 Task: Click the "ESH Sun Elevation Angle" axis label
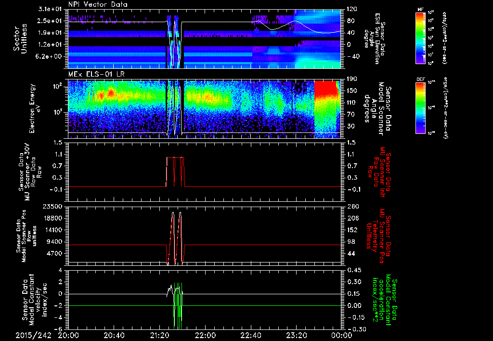click(375, 39)
